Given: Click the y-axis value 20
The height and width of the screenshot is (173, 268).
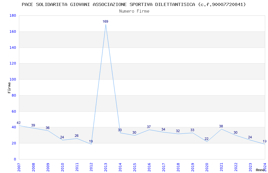Looking at the screenshot, I should click(14, 143).
